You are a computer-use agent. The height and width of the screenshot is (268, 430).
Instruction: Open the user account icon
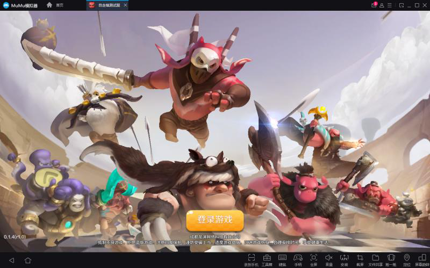click(382, 5)
